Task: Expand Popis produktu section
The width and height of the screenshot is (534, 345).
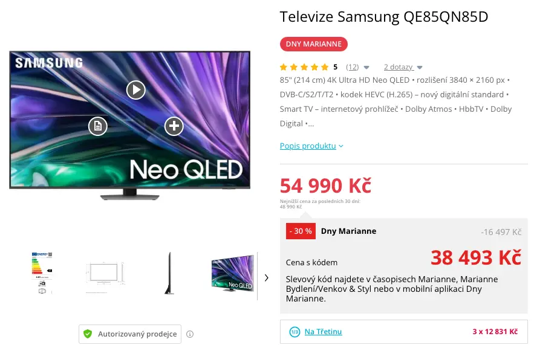Action: coord(311,146)
